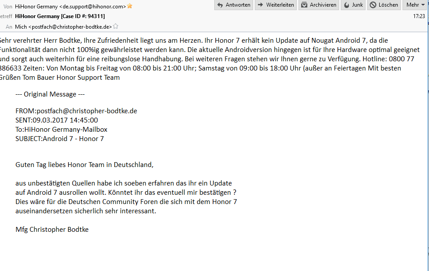Click the line 'auf Android 7 ausrollen wollt'
The width and height of the screenshot is (429, 271).
tap(126, 193)
